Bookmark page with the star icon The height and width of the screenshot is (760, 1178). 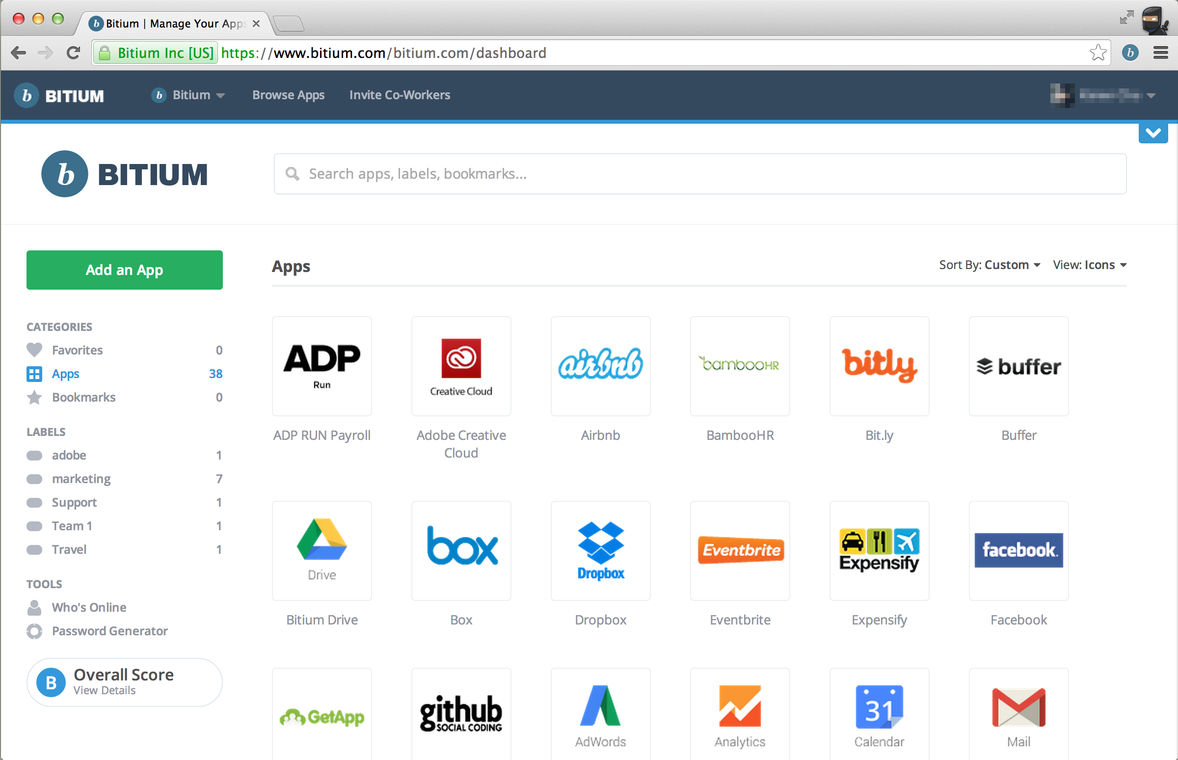click(1098, 53)
